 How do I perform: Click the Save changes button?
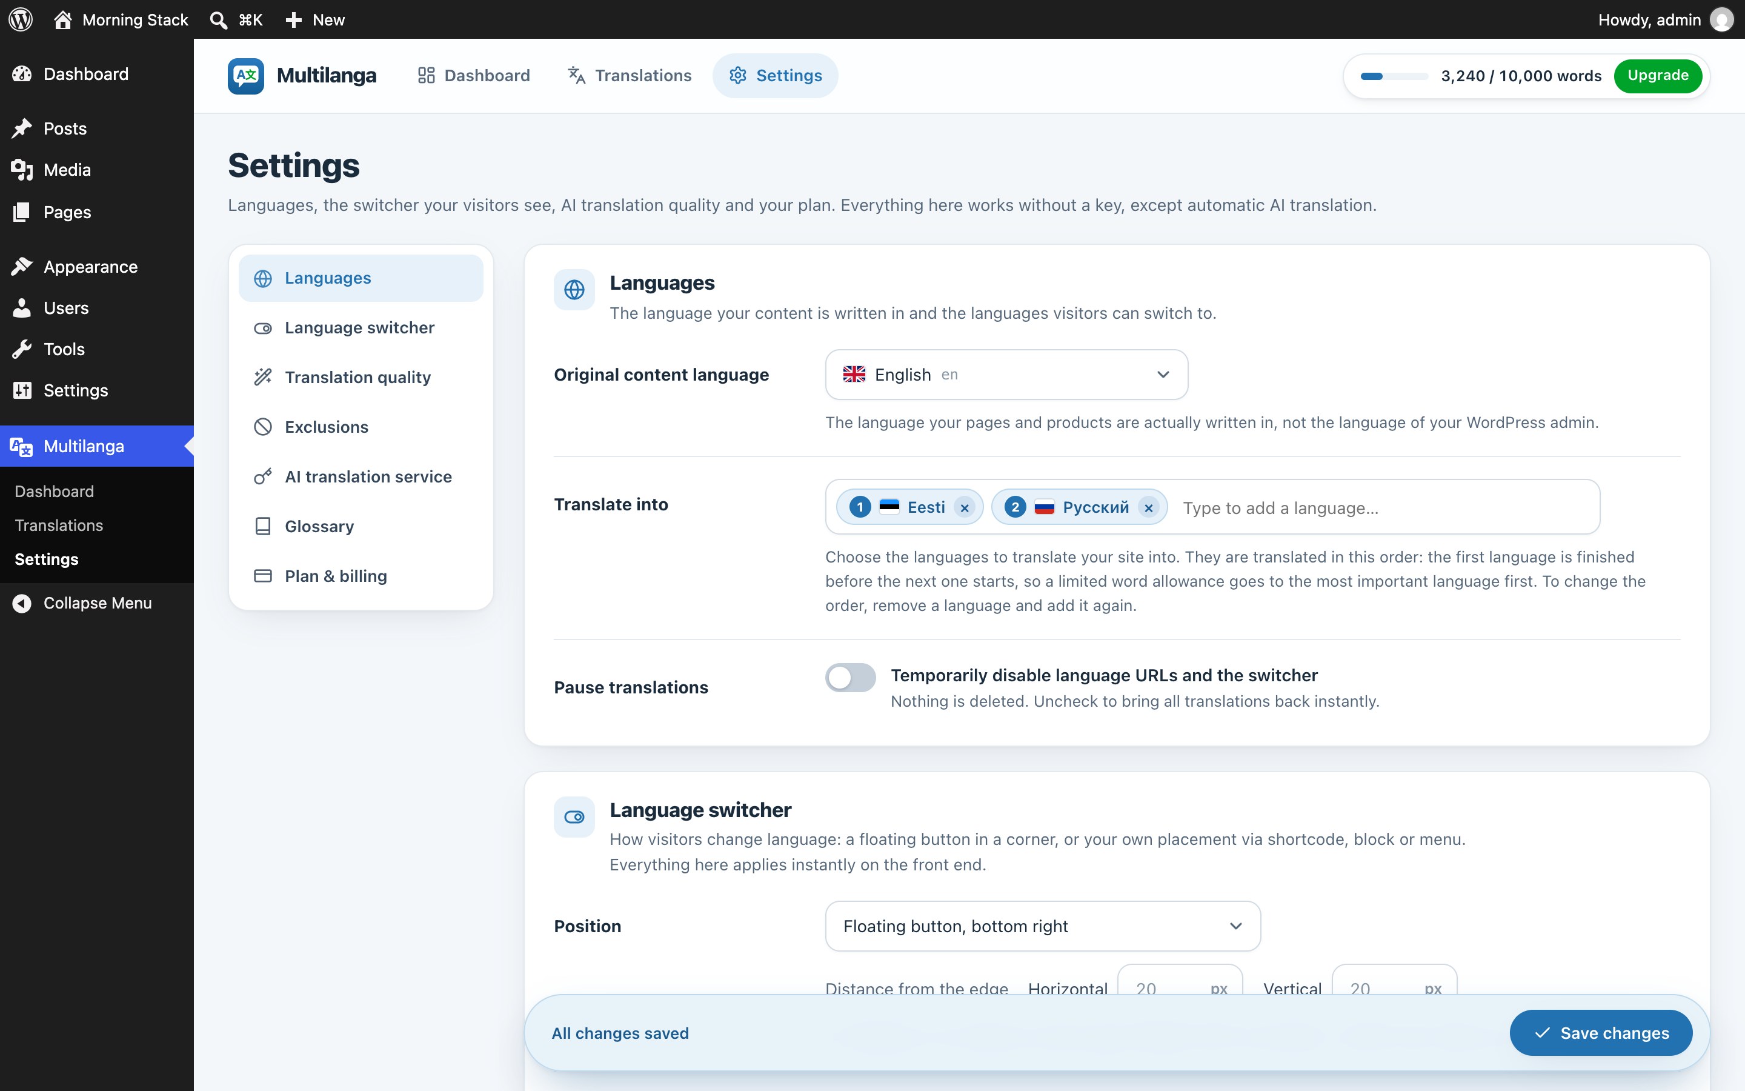1601,1033
